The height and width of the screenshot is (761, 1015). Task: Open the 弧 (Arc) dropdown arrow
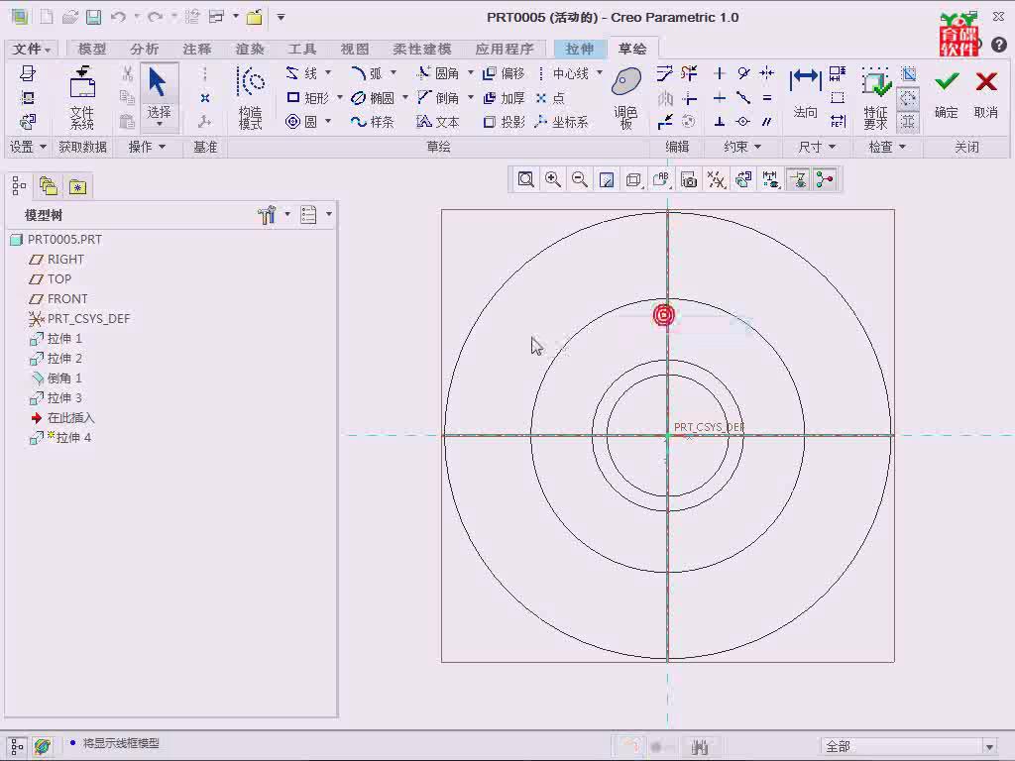tap(393, 72)
